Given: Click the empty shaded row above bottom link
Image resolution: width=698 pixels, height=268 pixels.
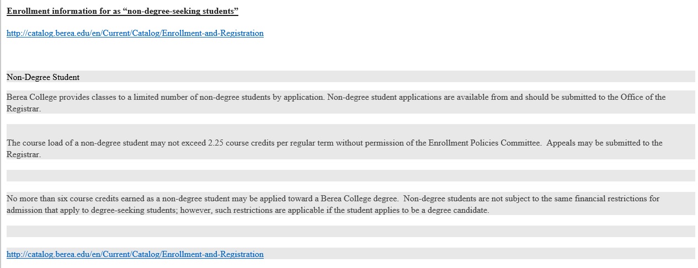Looking at the screenshot, I should (350, 231).
